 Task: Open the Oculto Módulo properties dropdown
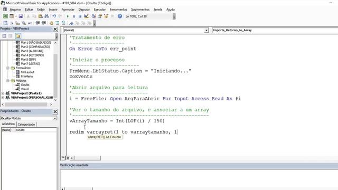click(55, 118)
